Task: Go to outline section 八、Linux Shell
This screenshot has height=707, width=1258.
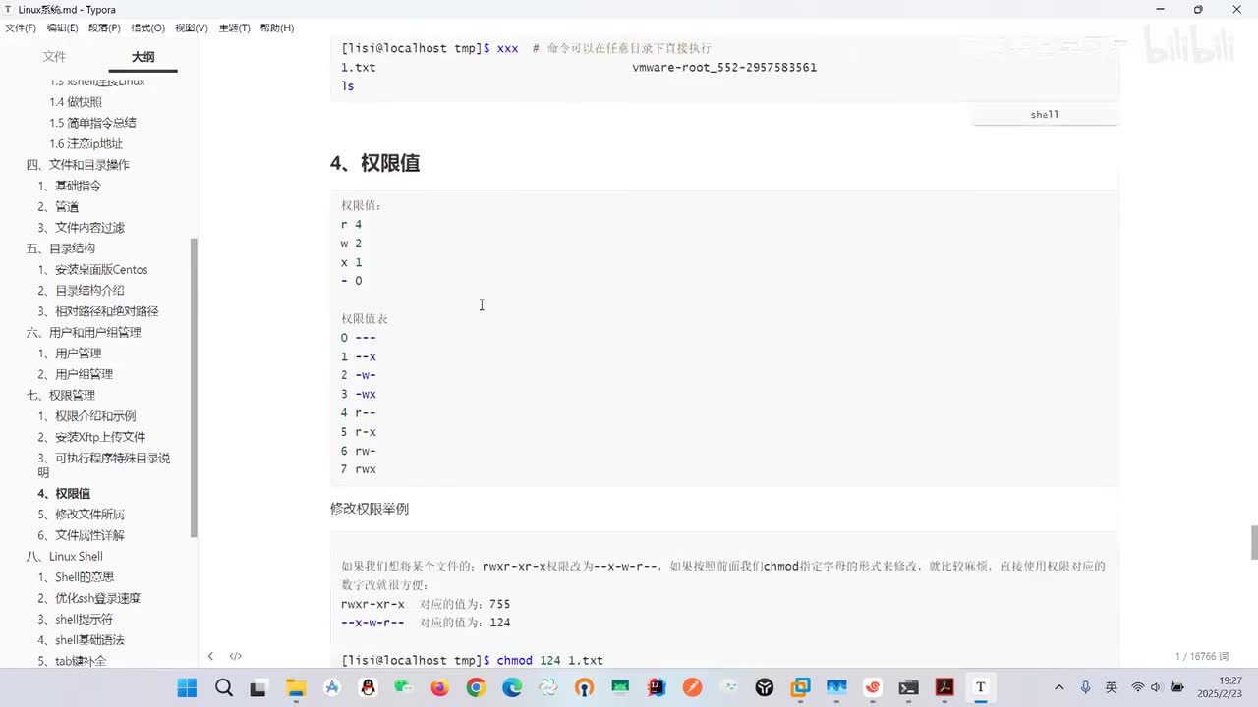Action: (x=64, y=557)
